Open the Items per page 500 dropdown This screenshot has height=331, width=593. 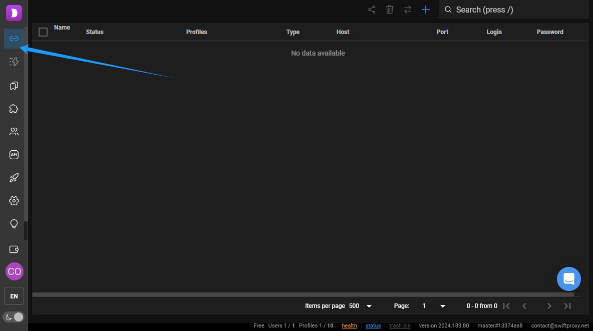coord(361,306)
